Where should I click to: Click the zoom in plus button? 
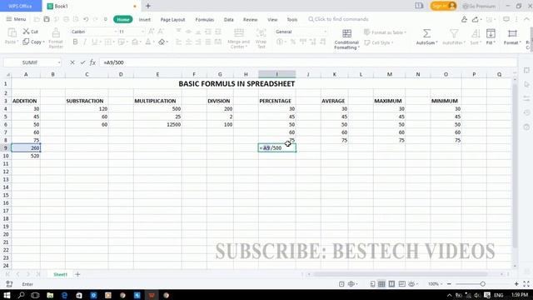click(x=516, y=284)
